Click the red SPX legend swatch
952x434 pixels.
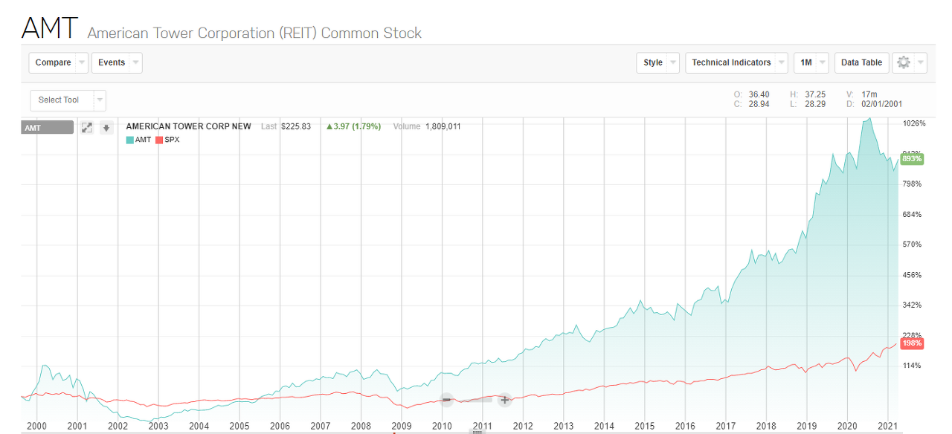pos(159,140)
